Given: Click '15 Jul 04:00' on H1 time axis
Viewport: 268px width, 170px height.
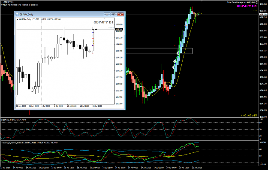Looking at the screenshot, I should click(x=57, y=168).
